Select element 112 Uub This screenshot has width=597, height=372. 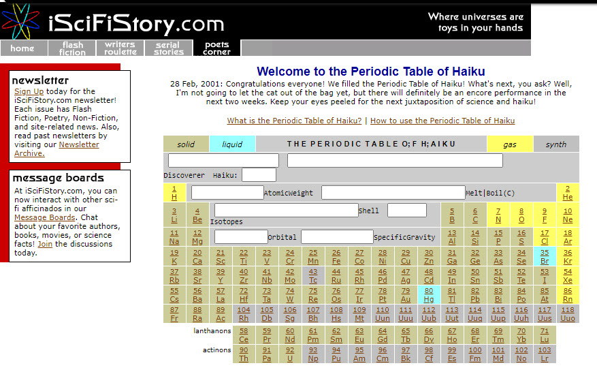pos(429,313)
